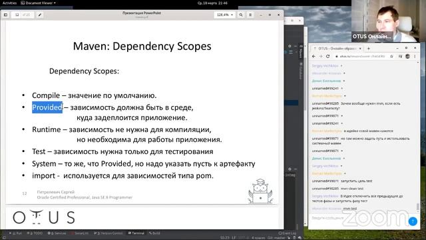Go back in the Chrome browser window

click(314, 56)
